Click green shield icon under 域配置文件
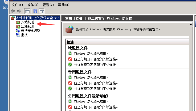 [70, 54]
